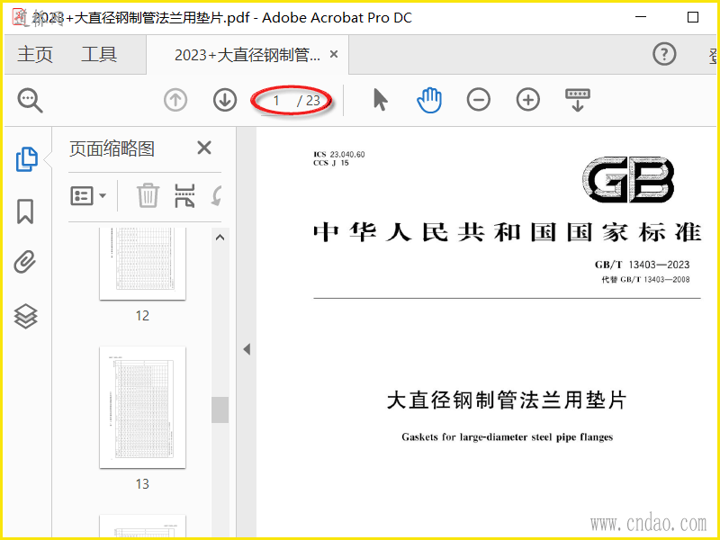Select the arrow selection tool
Screen dimensions: 720x540
380,100
